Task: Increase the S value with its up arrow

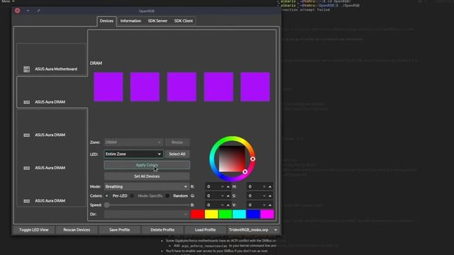Action: (270, 196)
